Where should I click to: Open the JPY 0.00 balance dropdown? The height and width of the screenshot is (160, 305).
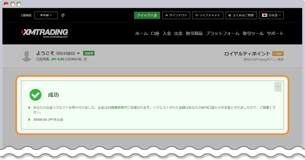(x=46, y=15)
